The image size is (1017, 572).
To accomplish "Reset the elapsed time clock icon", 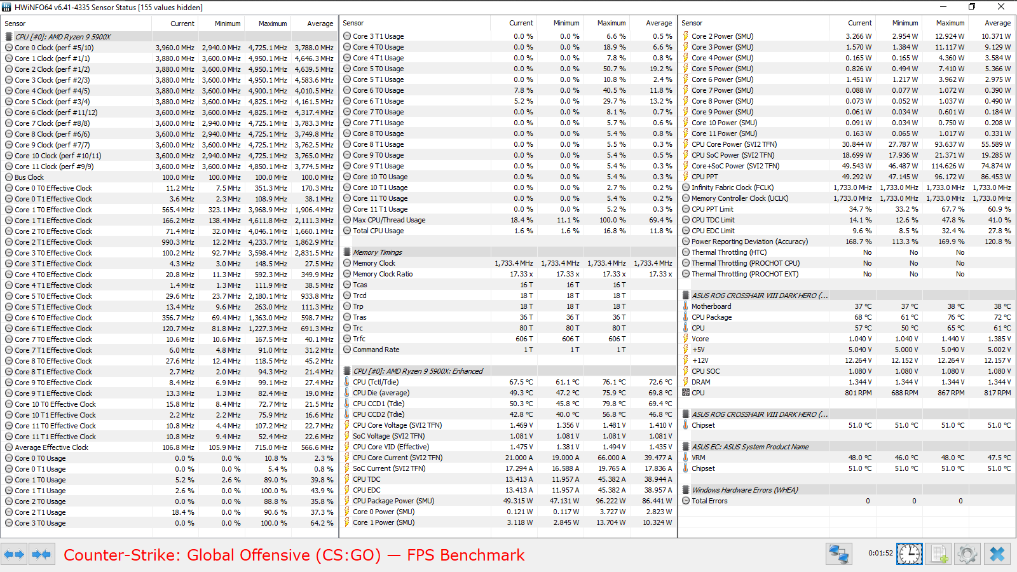I will (910, 554).
